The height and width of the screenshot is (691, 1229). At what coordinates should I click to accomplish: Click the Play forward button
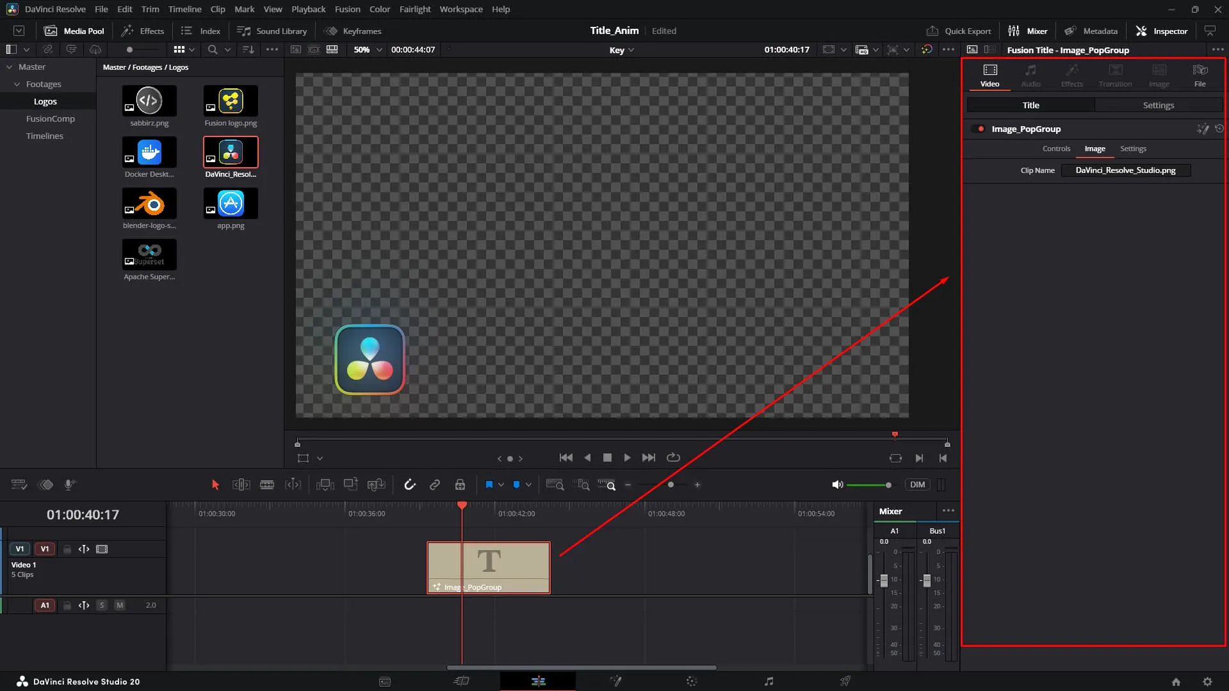click(627, 458)
